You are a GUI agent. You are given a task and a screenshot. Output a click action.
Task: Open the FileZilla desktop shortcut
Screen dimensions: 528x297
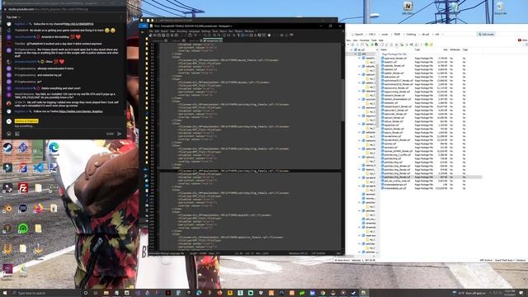pos(23,187)
